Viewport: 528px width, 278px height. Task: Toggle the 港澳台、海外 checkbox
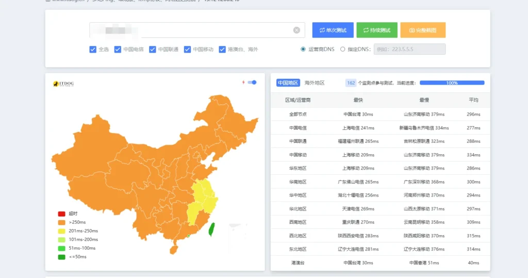(222, 50)
